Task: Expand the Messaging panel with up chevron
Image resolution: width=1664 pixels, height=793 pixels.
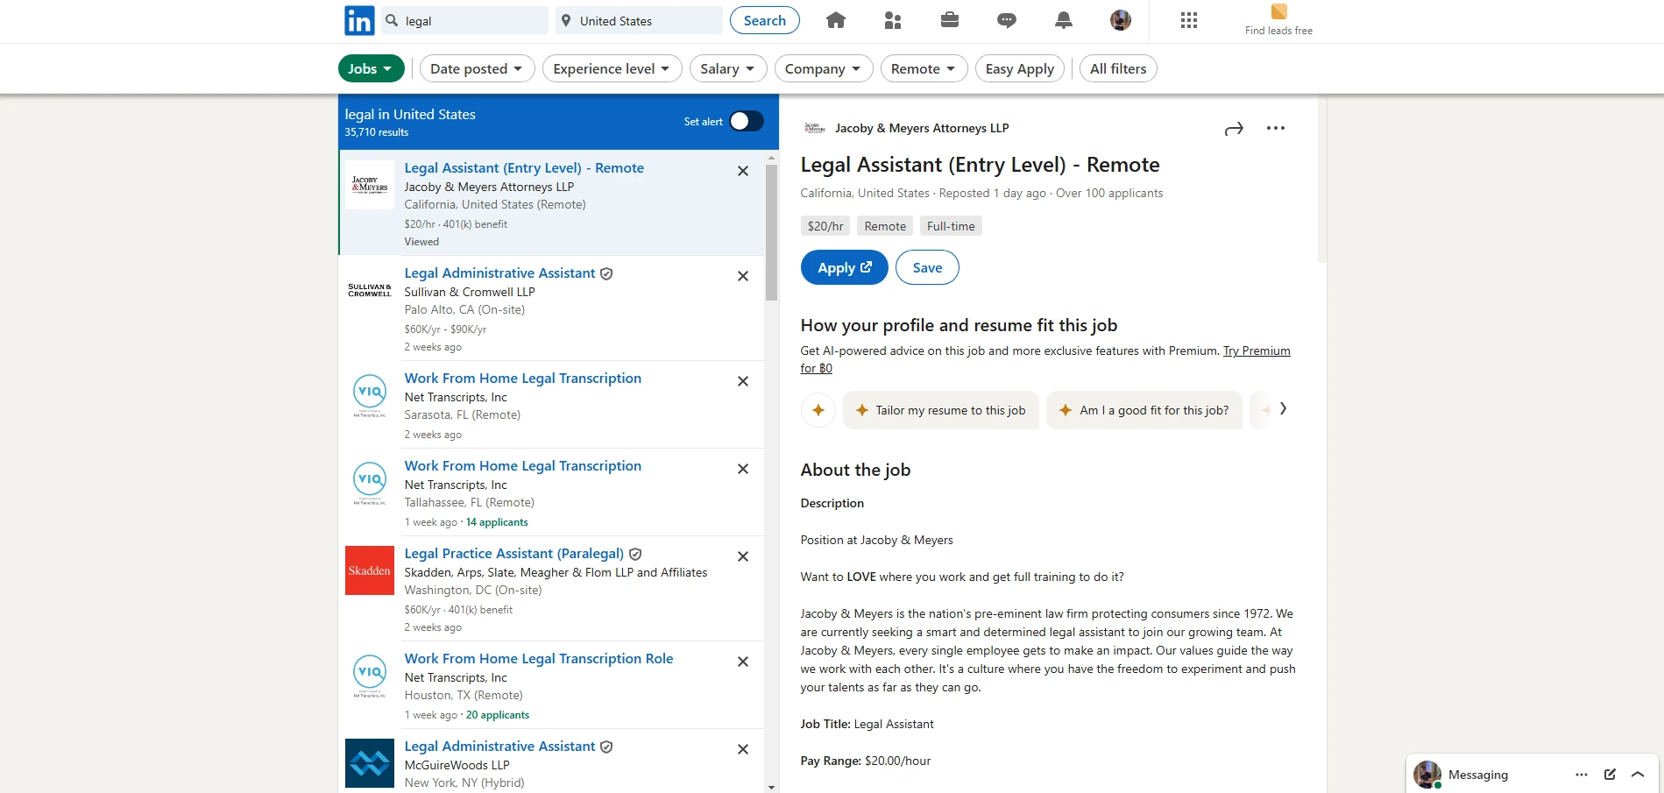Action: pos(1638,775)
